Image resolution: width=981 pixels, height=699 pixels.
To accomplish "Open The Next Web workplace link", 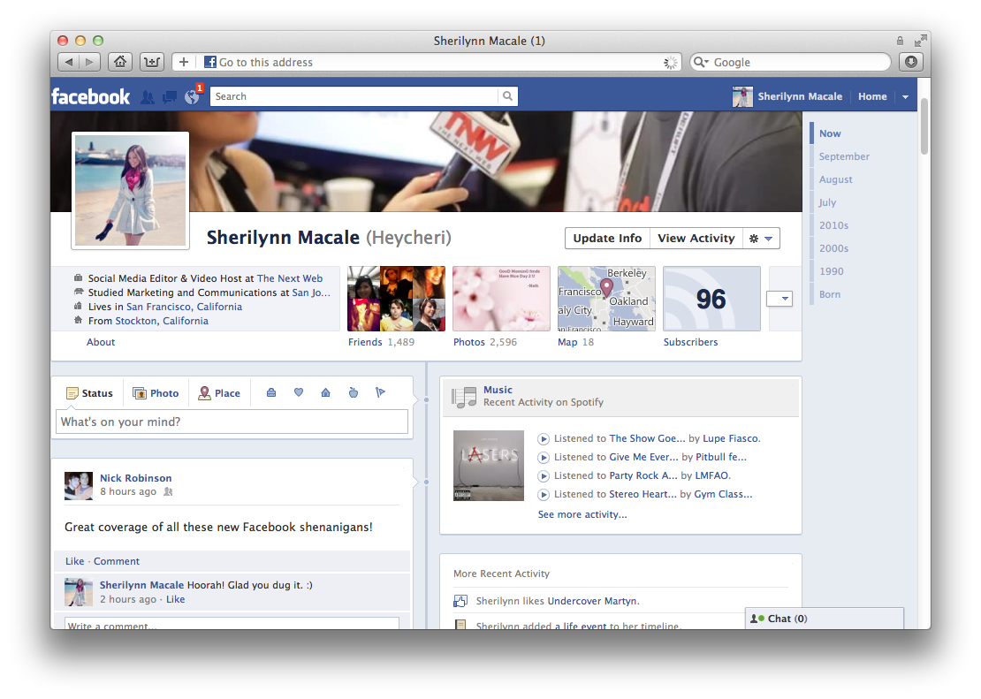I will point(290,278).
